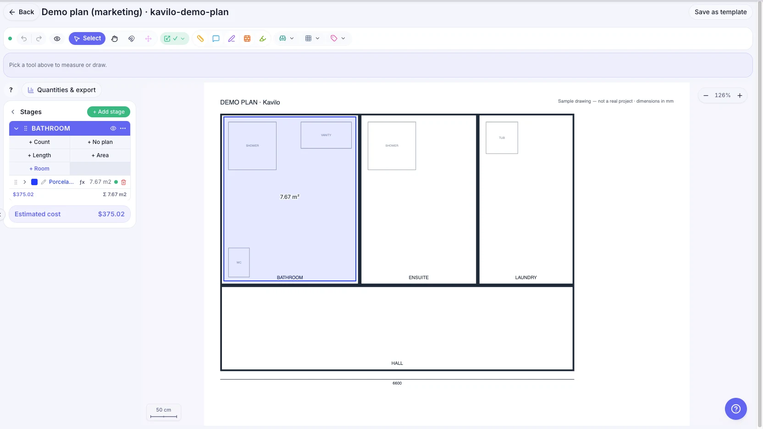Expand the Porcelain item row

[x=25, y=182]
